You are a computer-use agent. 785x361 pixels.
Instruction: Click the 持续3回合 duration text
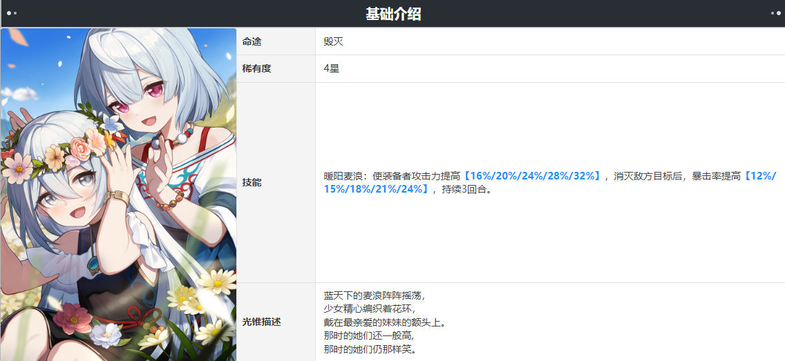coord(464,190)
